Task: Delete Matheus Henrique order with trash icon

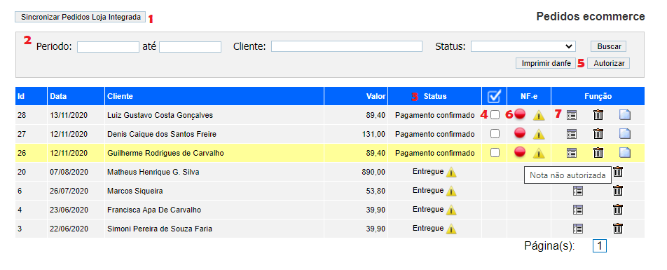Action: pos(618,172)
